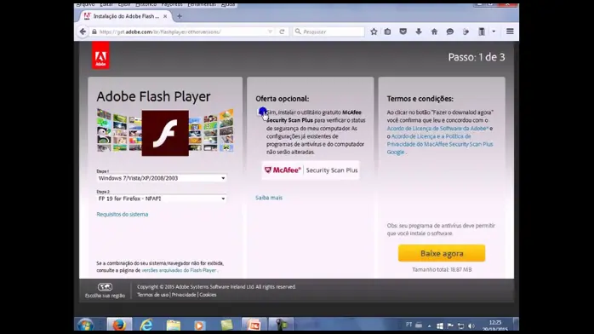
Task: Click the Baixe agora download button
Action: click(442, 253)
